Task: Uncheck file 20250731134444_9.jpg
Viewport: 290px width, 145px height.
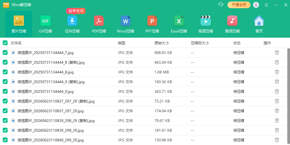Action: [x=5, y=91]
